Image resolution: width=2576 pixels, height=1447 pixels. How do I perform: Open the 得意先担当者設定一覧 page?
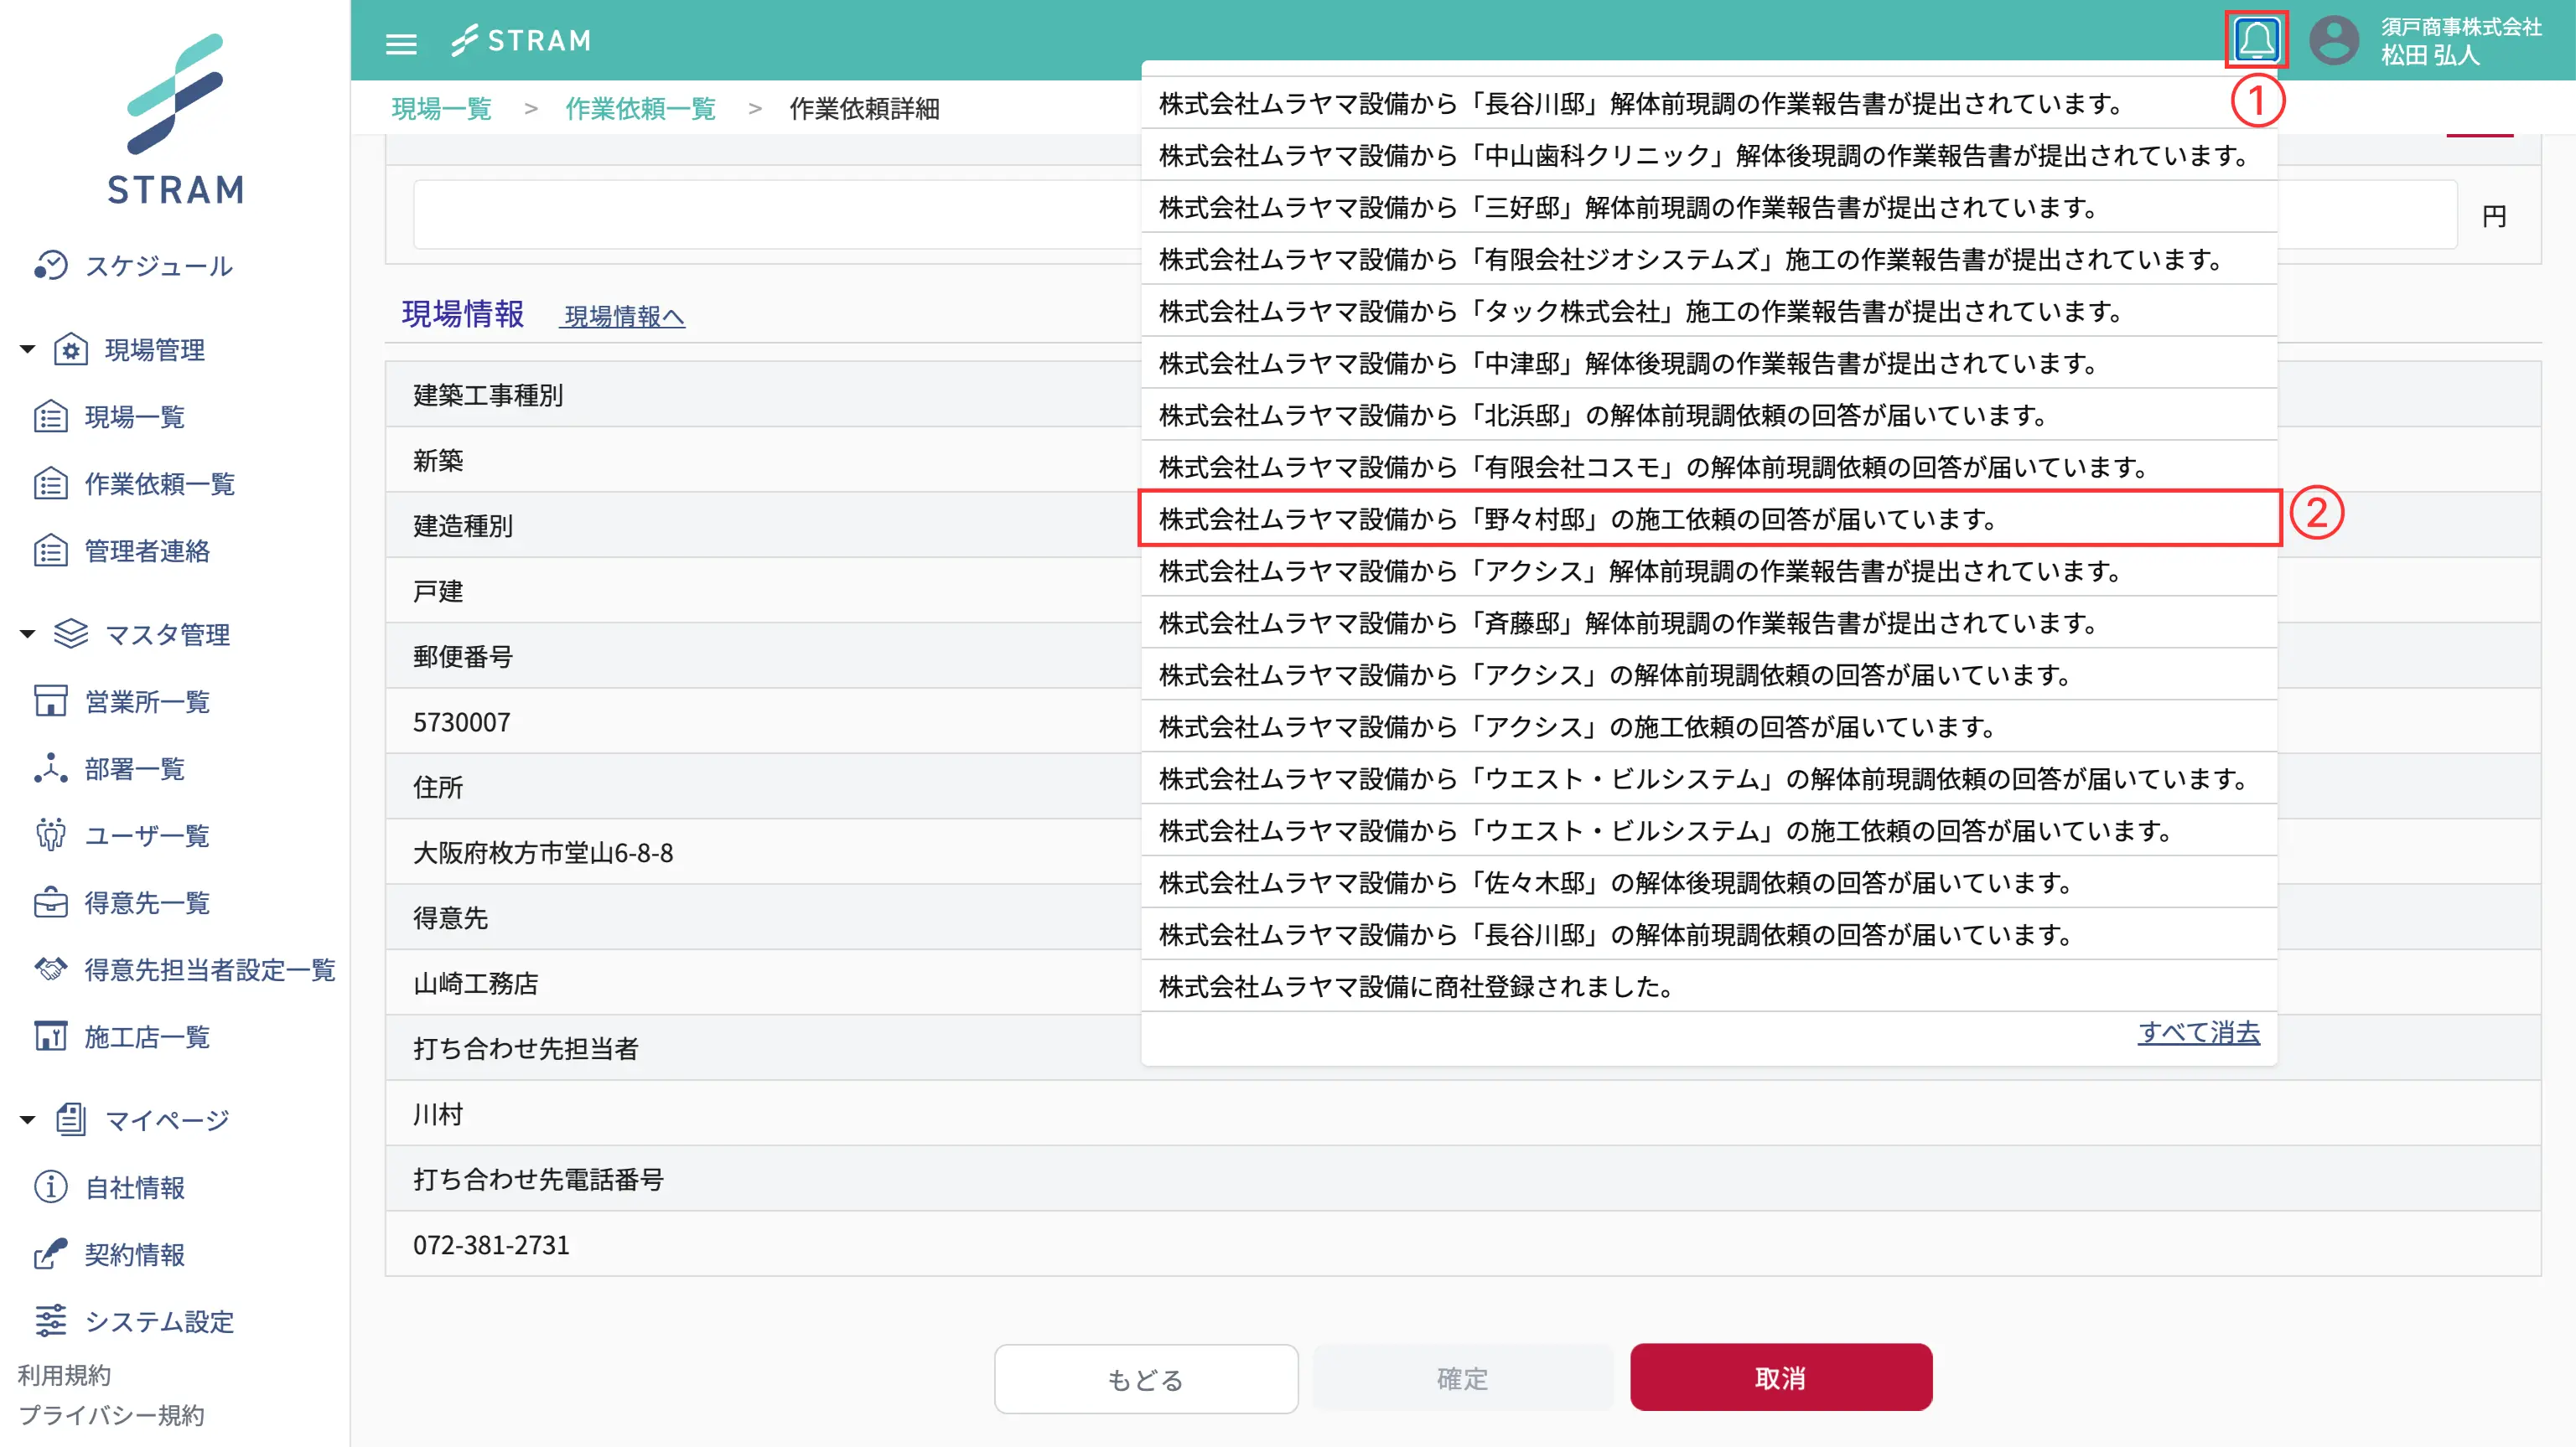(x=210, y=970)
